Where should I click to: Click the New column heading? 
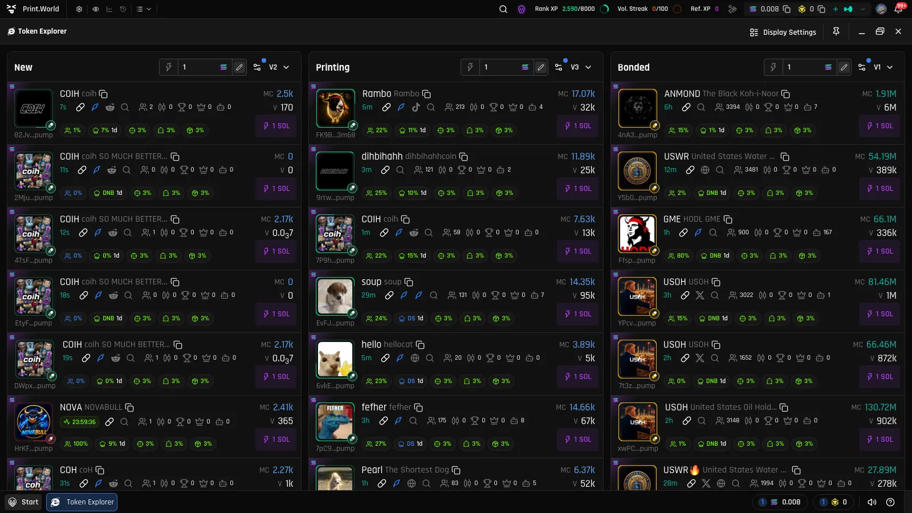tap(23, 67)
